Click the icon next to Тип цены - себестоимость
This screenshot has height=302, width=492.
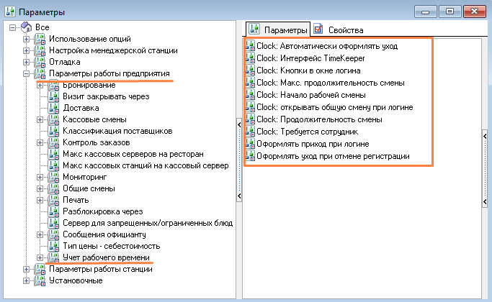coord(53,246)
